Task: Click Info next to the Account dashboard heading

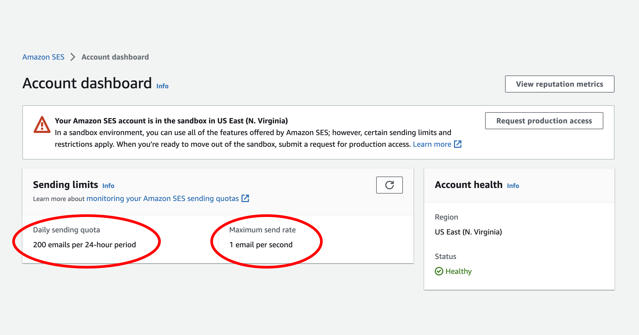Action: pyautogui.click(x=162, y=86)
